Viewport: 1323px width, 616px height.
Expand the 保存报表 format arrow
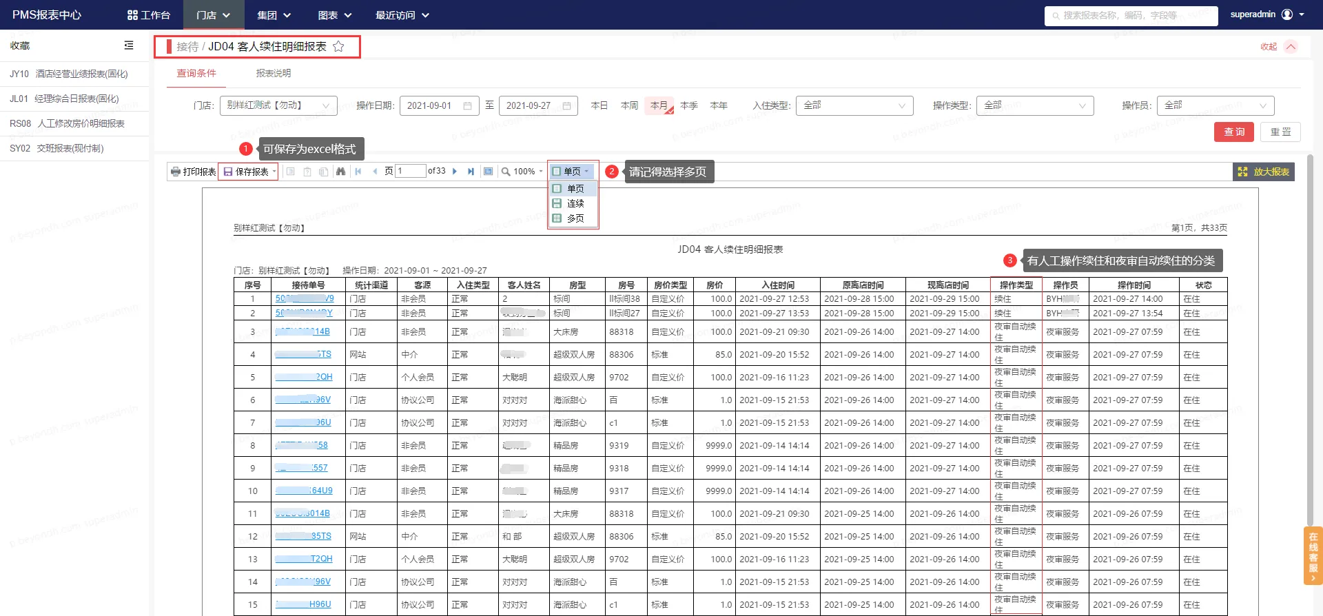click(274, 172)
